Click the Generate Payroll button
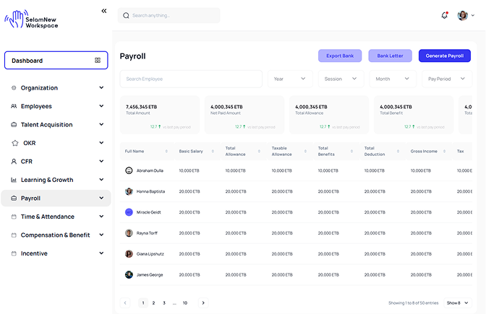Image resolution: width=486 pixels, height=314 pixels. 444,56
